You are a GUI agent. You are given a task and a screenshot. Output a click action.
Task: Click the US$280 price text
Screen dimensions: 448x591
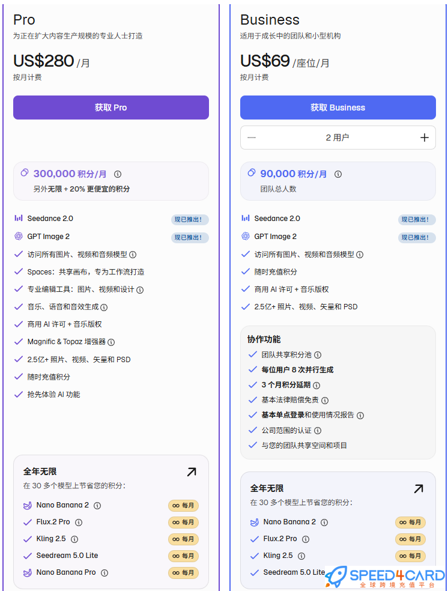click(x=44, y=61)
